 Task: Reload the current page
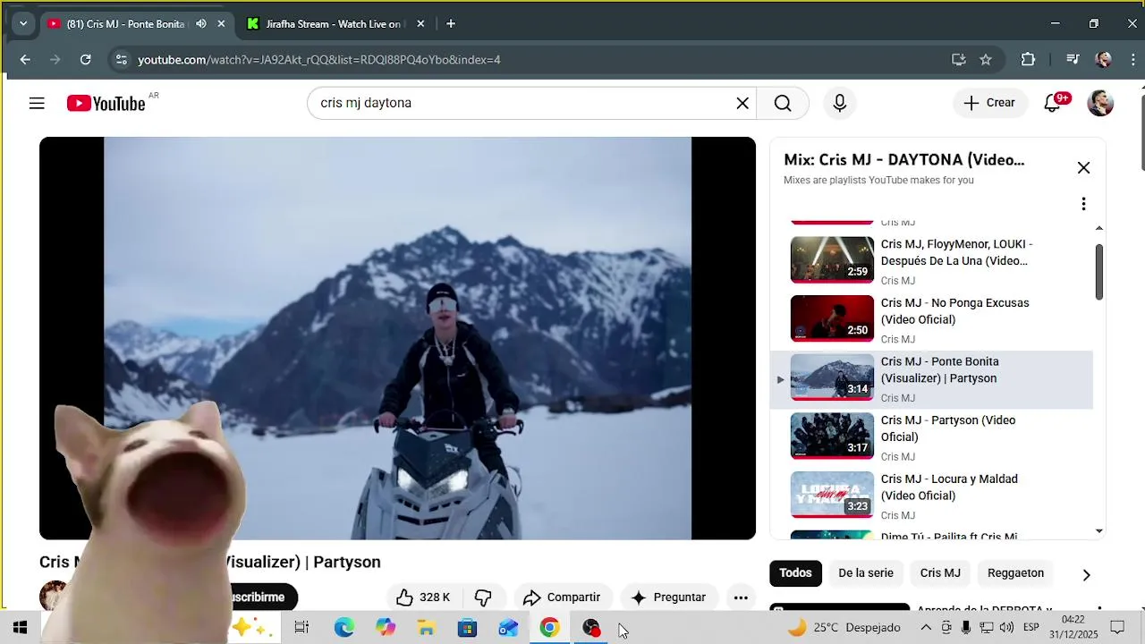click(85, 60)
